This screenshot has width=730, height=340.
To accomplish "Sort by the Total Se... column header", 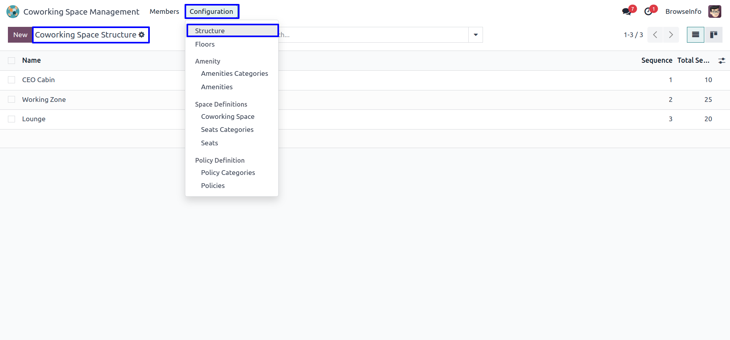I will pyautogui.click(x=693, y=60).
